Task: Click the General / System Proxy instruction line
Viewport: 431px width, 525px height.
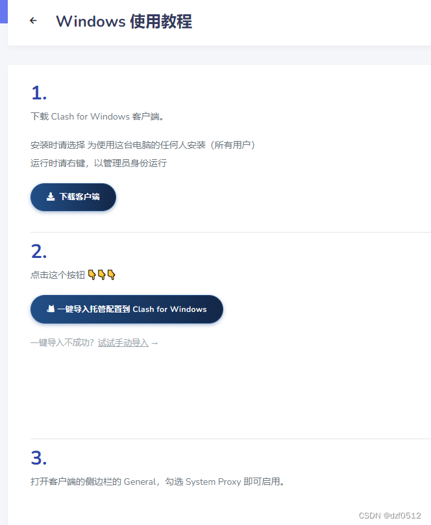Action: (x=158, y=481)
